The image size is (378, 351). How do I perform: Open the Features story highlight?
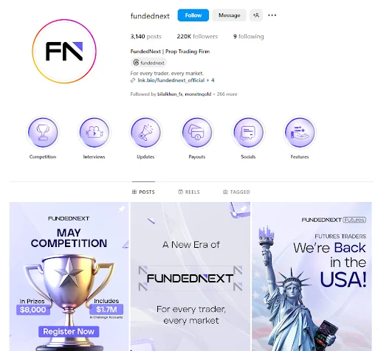click(x=300, y=133)
